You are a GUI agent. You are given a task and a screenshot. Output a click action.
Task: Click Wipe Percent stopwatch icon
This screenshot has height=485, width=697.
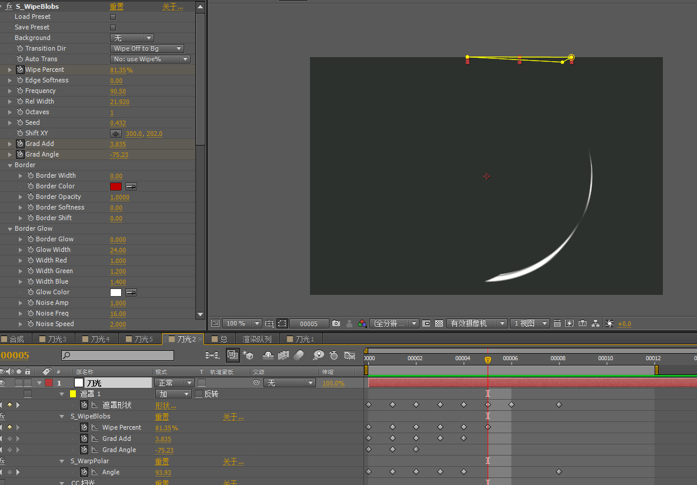click(20, 69)
